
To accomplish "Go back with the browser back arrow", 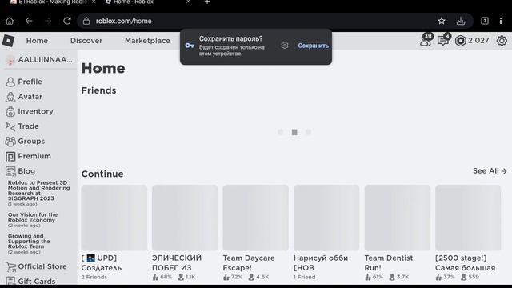I will [x=29, y=21].
